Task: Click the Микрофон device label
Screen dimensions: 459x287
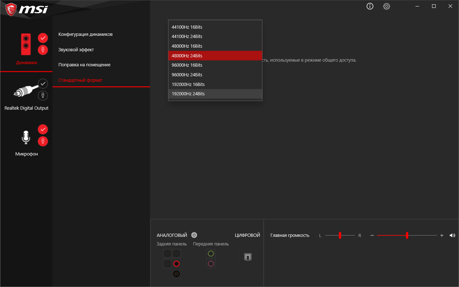Action: click(x=27, y=154)
